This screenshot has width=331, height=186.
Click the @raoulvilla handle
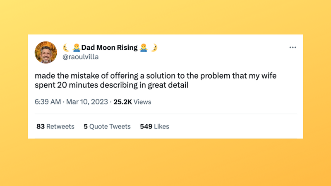click(80, 57)
